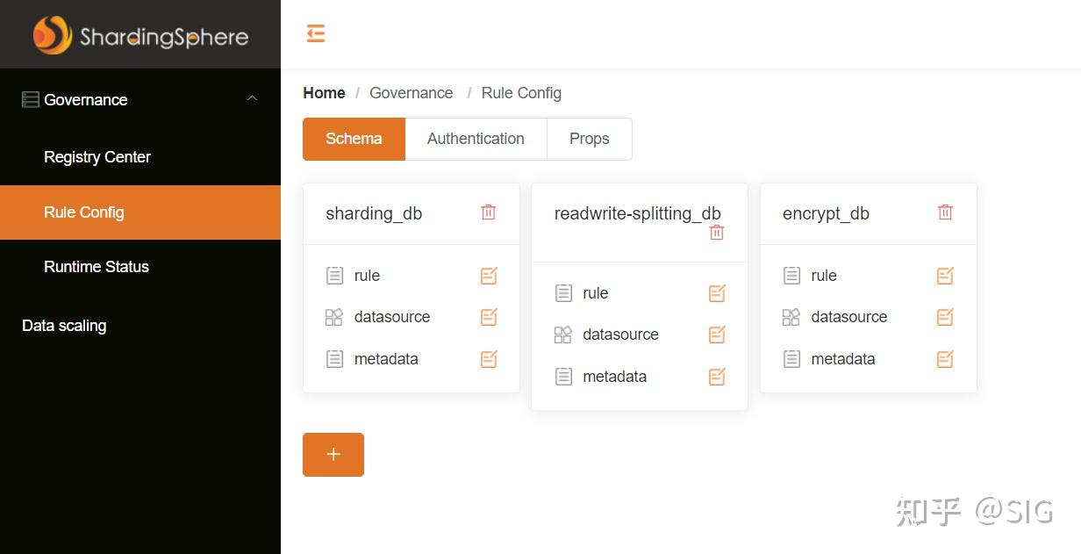Collapse the Governance menu chevron
The width and height of the screenshot is (1081, 554).
252,99
